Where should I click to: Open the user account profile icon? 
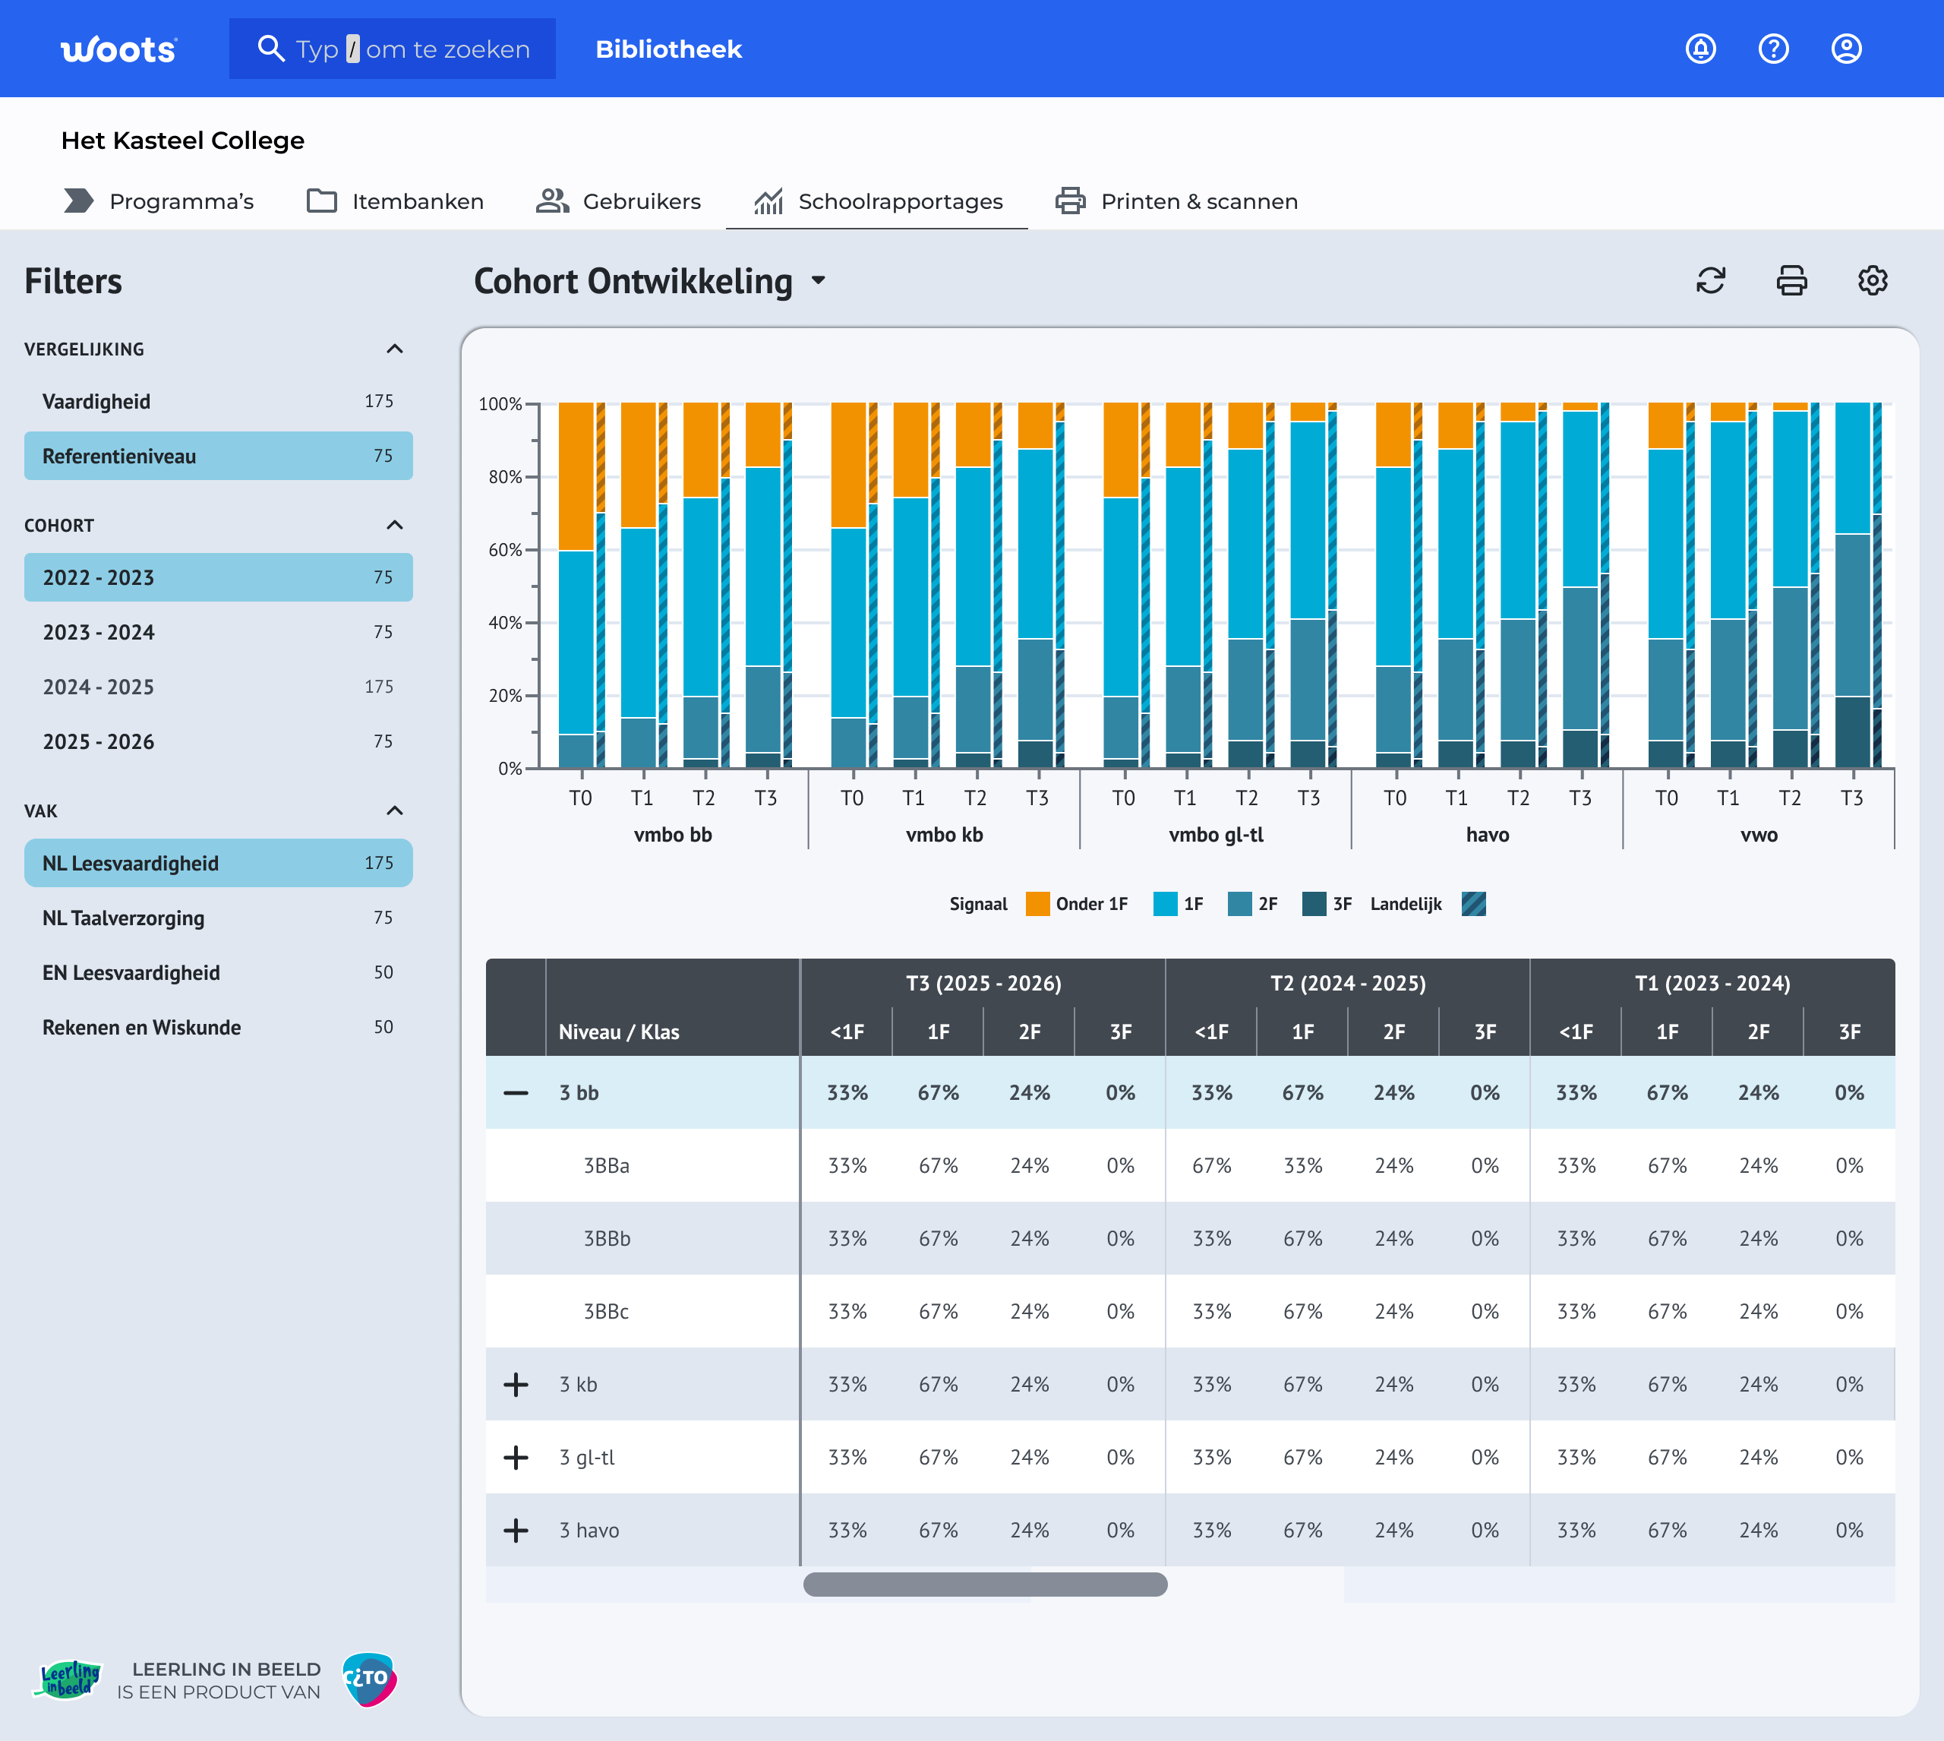coord(1845,49)
